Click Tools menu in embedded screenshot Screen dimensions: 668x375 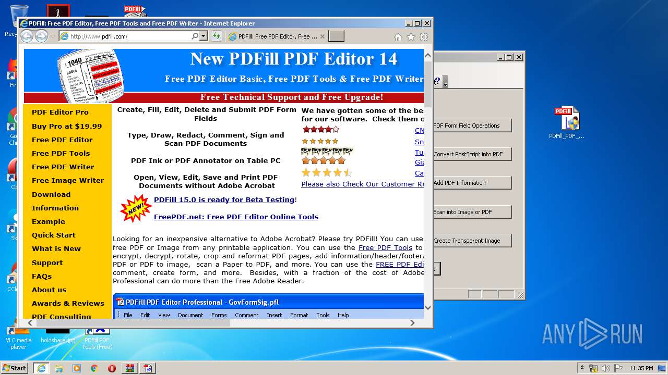[x=323, y=315]
